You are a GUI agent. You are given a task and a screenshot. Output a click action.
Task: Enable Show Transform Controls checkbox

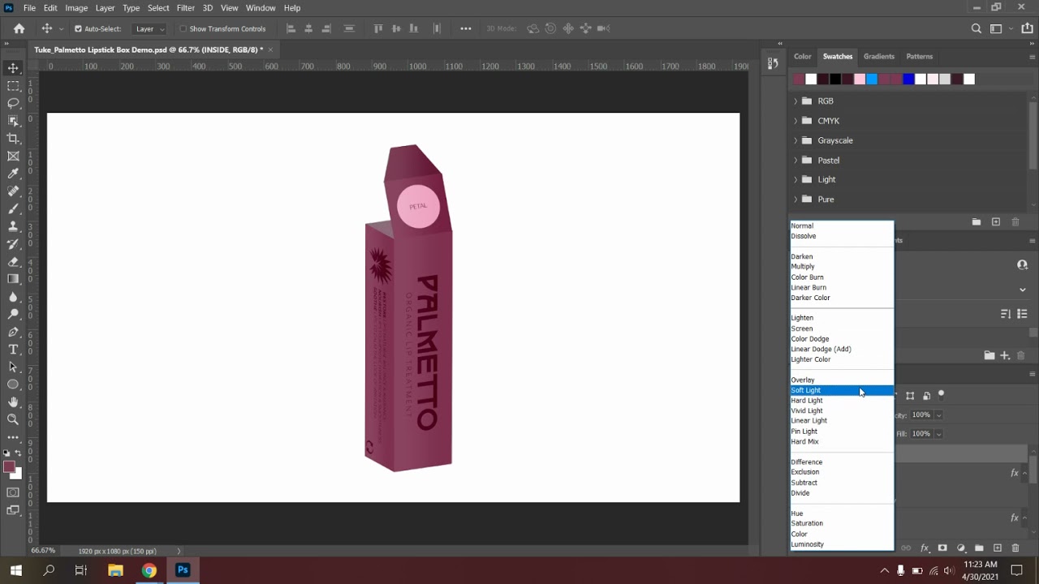pos(183,28)
